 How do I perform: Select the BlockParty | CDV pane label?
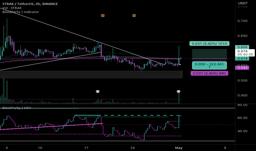tap(17, 108)
